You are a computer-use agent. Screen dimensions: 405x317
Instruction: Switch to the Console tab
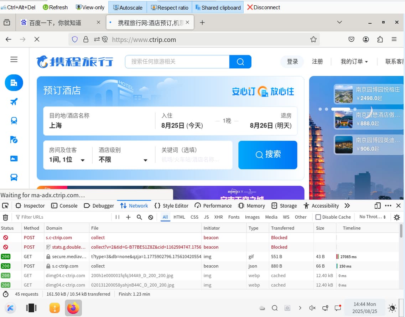tap(64, 206)
